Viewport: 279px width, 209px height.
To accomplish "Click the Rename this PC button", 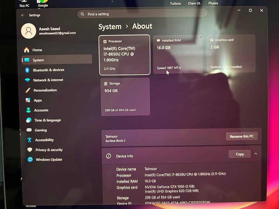I will tap(242, 136).
